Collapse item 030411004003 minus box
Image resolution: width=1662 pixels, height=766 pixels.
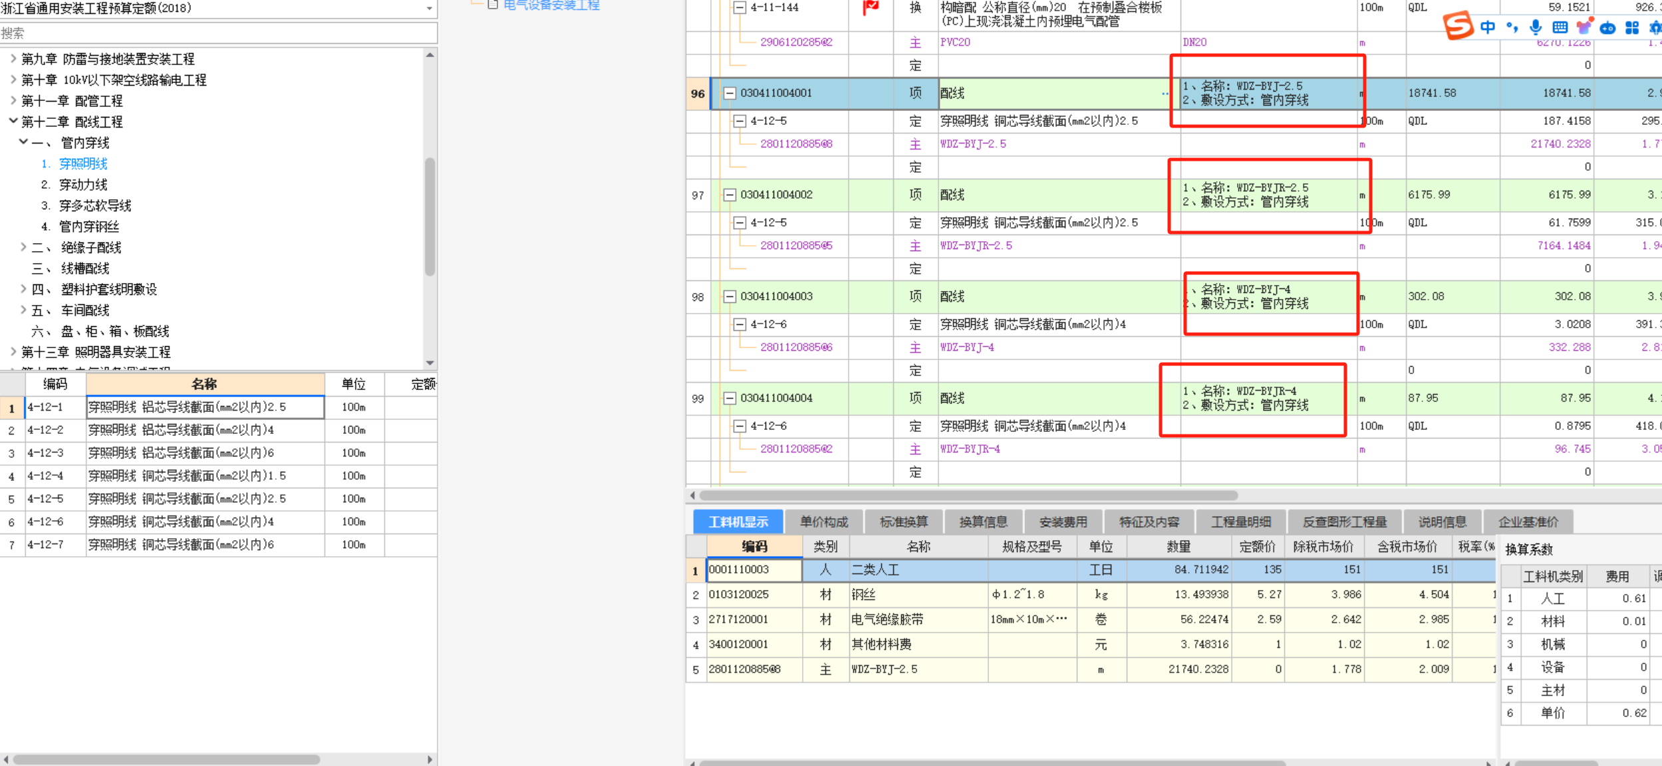click(730, 296)
